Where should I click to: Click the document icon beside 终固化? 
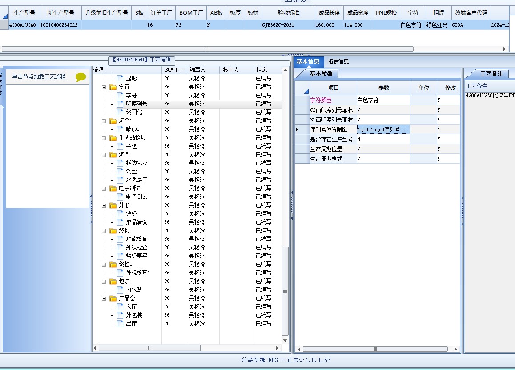pyautogui.click(x=120, y=112)
